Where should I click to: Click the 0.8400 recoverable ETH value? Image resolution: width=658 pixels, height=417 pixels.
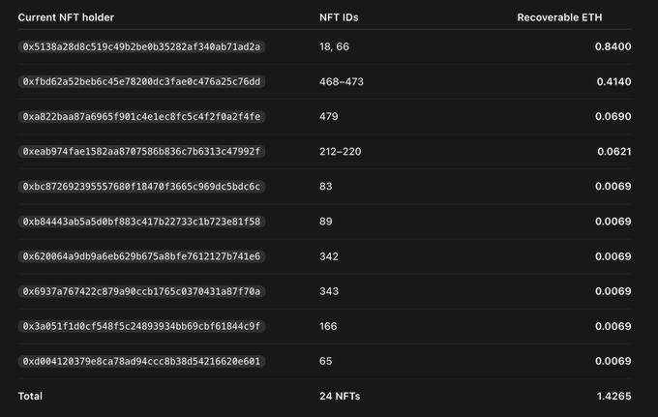(613, 46)
